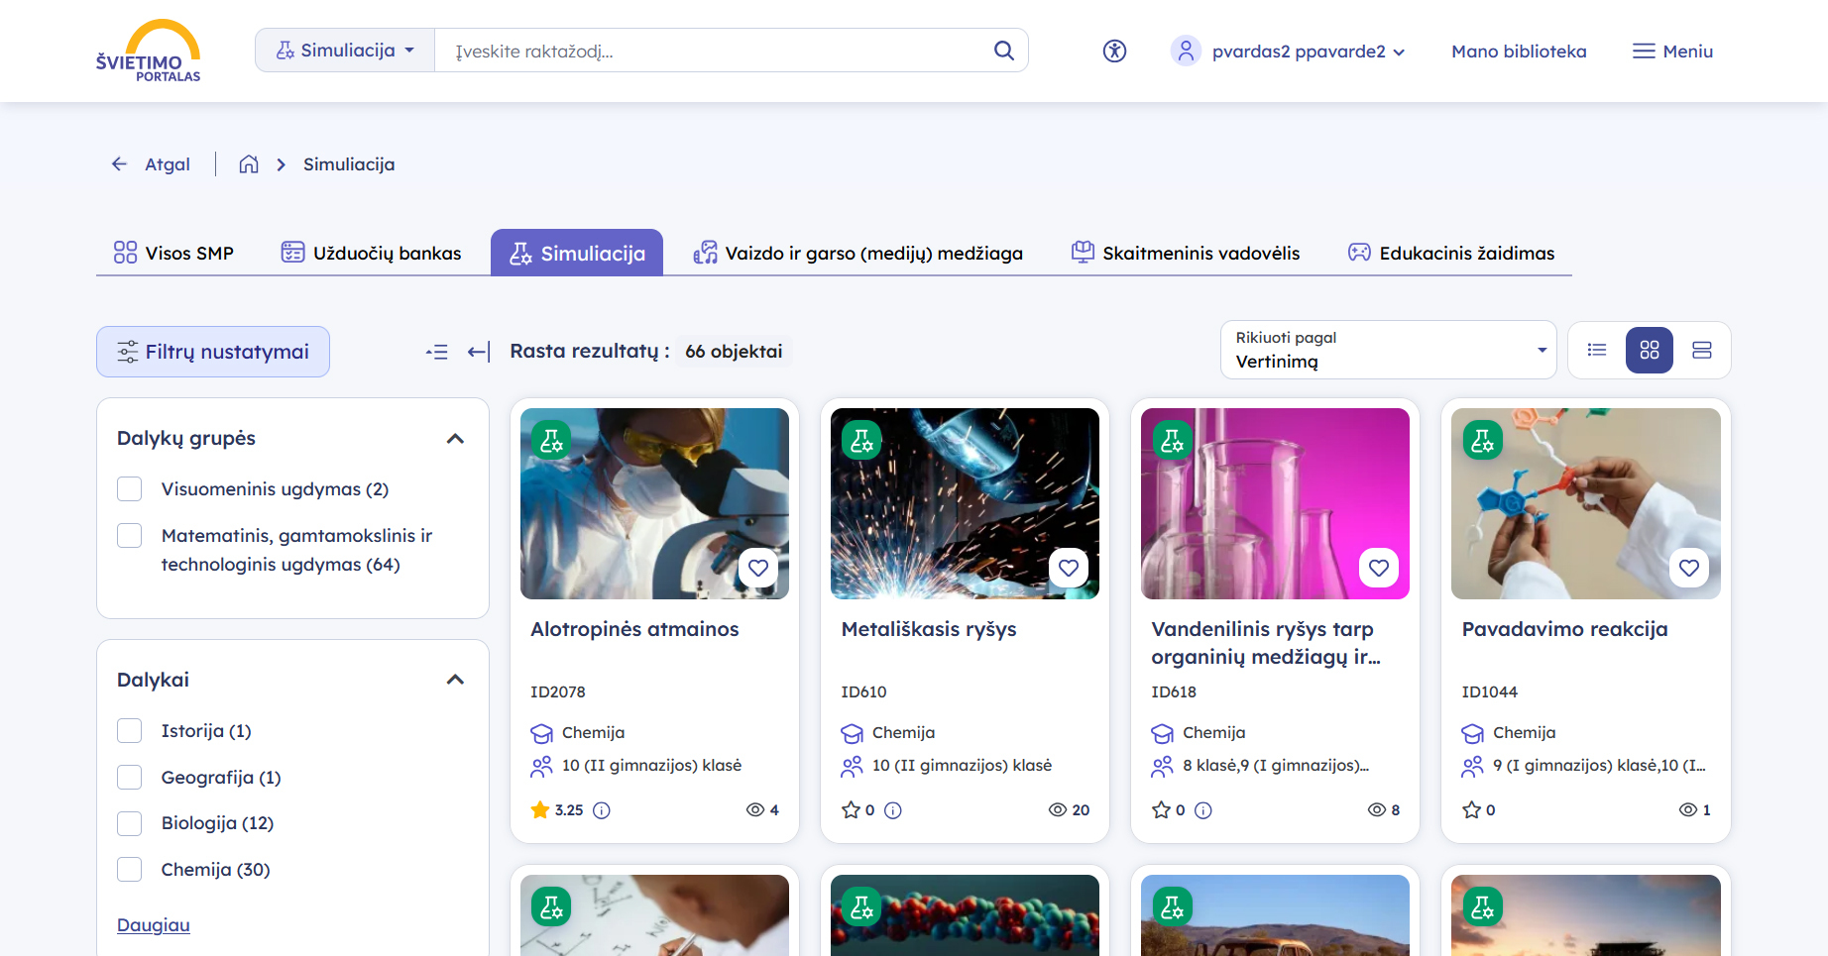Enable the Chemija subject filter
Viewport: 1828px width, 956px height.
click(130, 870)
